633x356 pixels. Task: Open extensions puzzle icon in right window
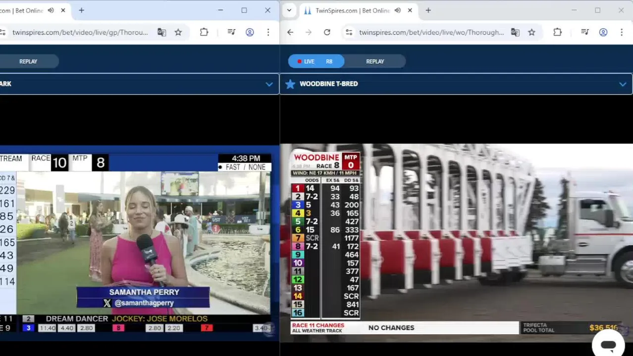[x=557, y=32]
